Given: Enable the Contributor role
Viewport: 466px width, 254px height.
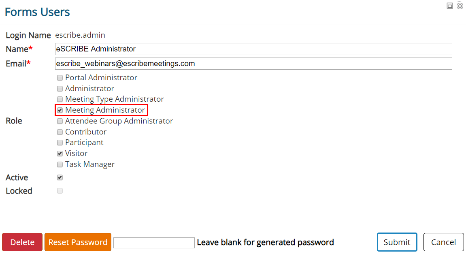Looking at the screenshot, I should click(60, 132).
